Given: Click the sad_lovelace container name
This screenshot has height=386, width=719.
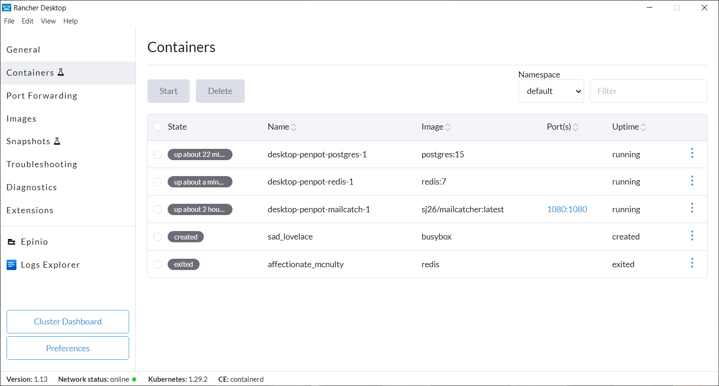Looking at the screenshot, I should tap(290, 237).
